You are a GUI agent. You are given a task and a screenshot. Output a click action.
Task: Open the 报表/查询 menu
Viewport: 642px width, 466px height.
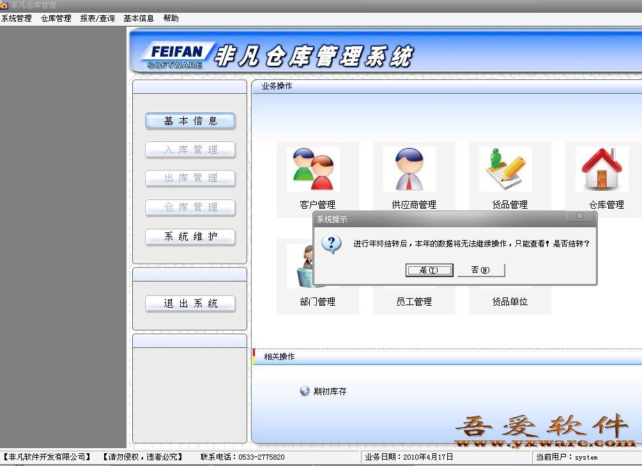98,19
